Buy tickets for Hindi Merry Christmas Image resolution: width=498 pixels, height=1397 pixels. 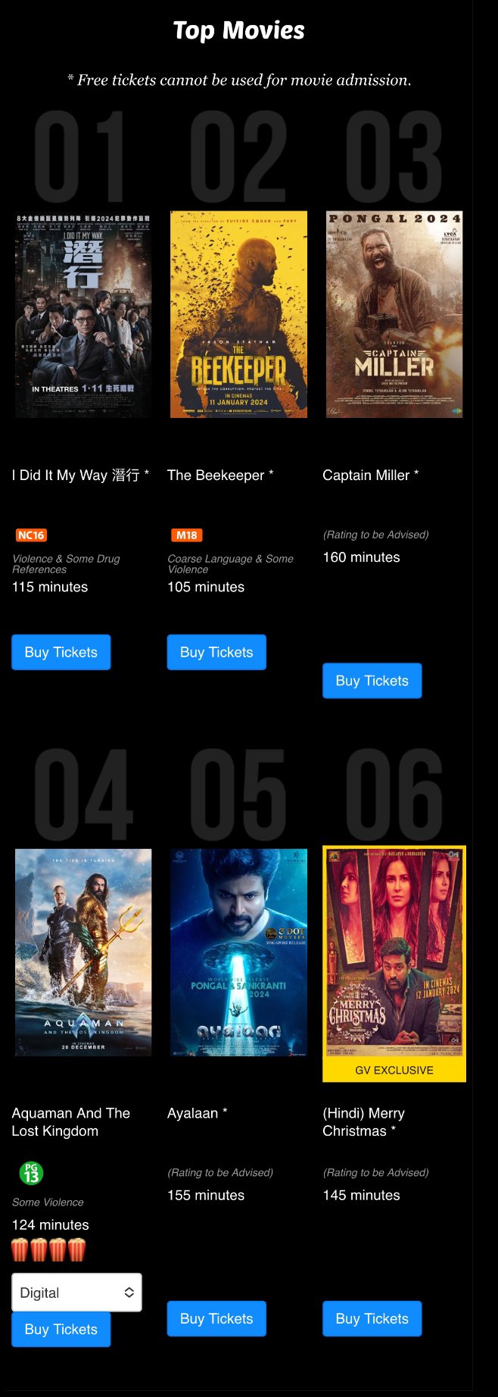(x=372, y=1318)
